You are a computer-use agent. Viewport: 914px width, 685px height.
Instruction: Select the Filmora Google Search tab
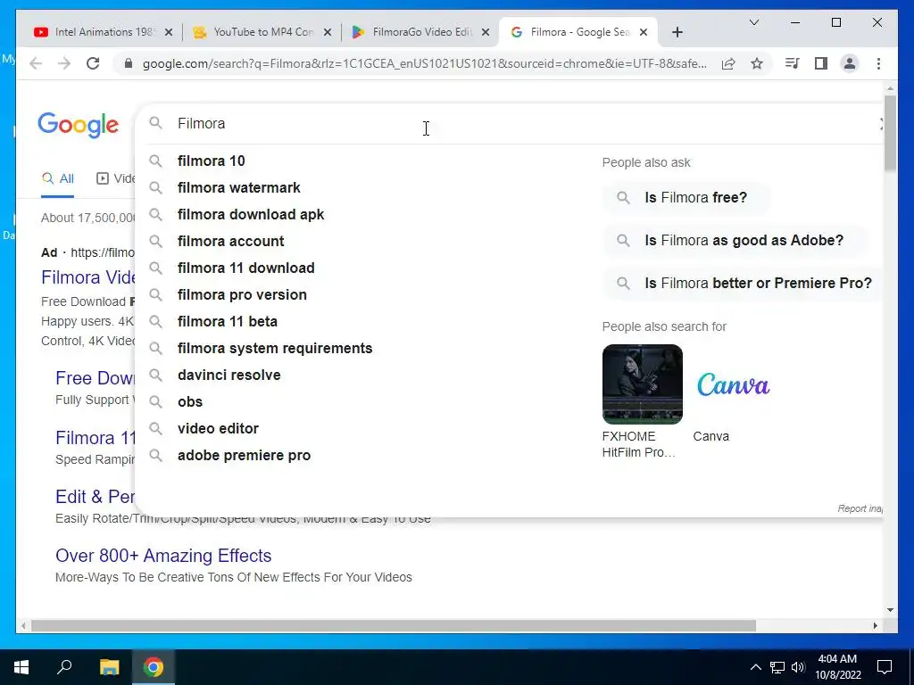click(x=577, y=32)
